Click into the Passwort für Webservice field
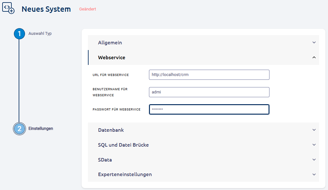 (209, 109)
